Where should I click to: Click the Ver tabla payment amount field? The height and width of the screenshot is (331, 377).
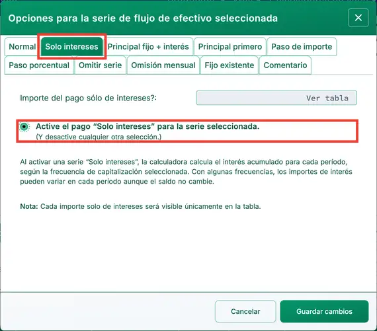pyautogui.click(x=276, y=98)
